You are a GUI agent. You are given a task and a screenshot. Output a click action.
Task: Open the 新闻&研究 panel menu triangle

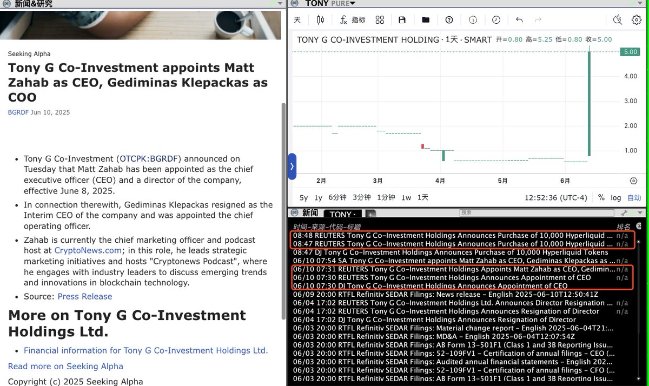[x=280, y=3]
